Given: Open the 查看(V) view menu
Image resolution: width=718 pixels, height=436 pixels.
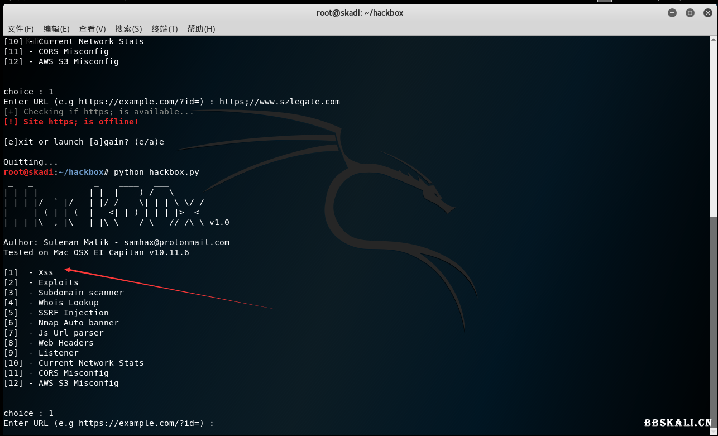Looking at the screenshot, I should (92, 29).
